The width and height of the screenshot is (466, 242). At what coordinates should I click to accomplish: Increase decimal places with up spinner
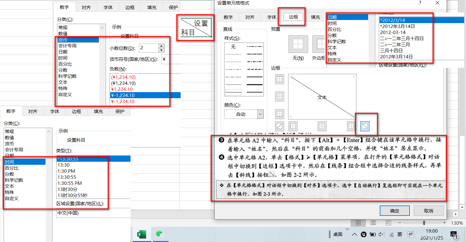click(161, 46)
